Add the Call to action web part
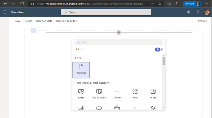 [x=99, y=94]
